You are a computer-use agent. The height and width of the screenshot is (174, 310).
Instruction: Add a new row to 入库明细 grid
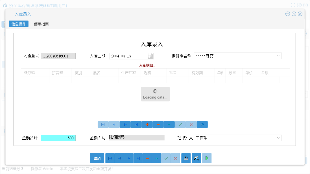147,124
